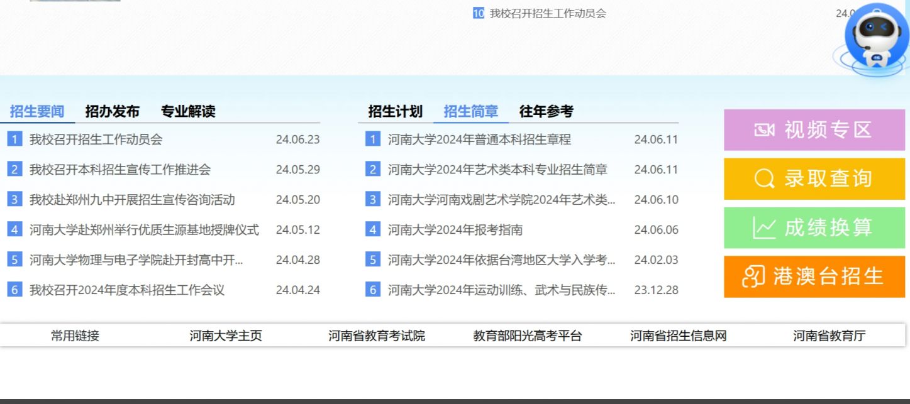Screen dimensions: 910x404
Task: Click the number 10 badge at top
Action: point(479,13)
